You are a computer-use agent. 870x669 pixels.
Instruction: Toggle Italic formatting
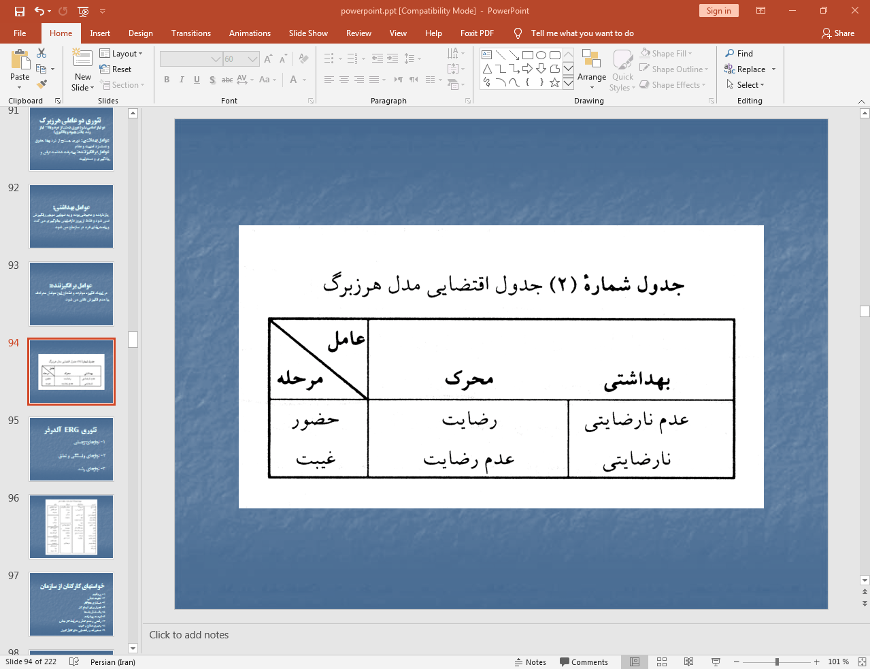click(x=182, y=80)
